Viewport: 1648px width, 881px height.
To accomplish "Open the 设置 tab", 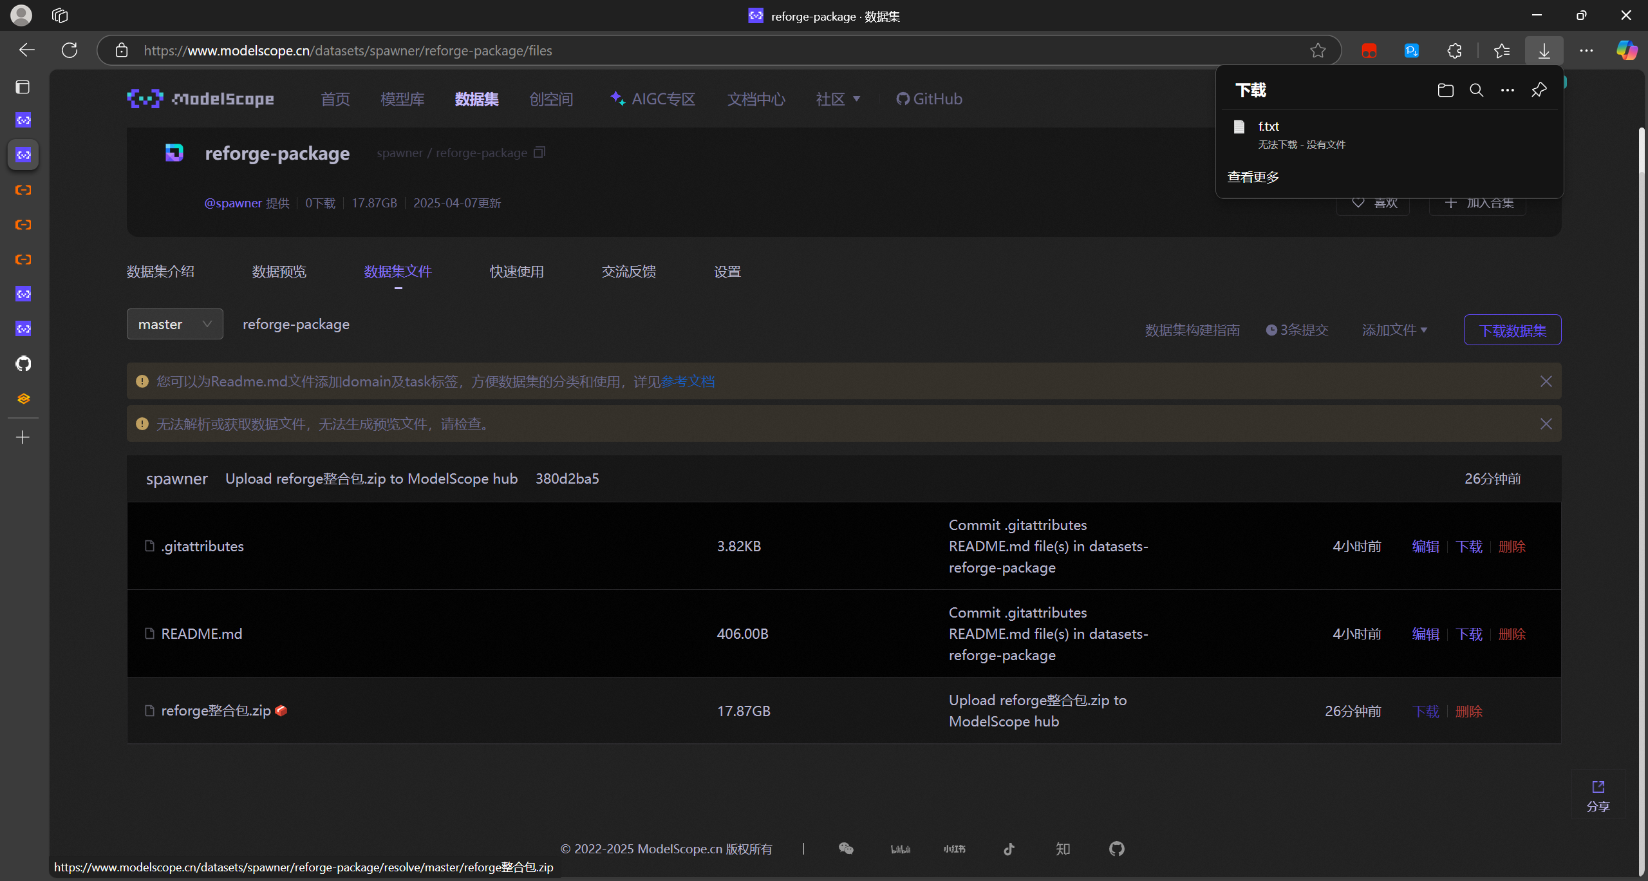I will (x=727, y=272).
